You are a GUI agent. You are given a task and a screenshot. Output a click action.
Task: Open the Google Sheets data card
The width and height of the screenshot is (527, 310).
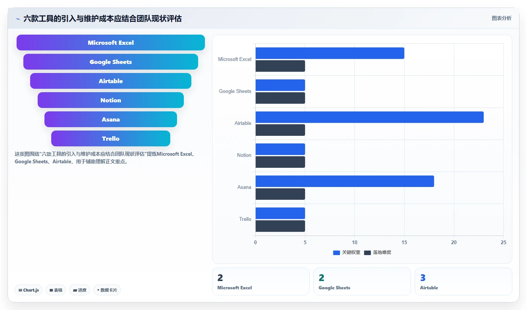point(362,281)
